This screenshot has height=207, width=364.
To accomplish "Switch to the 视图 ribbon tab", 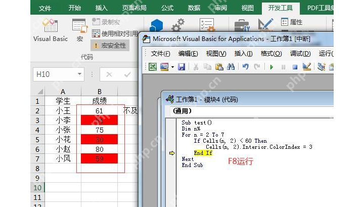I will click(247, 8).
